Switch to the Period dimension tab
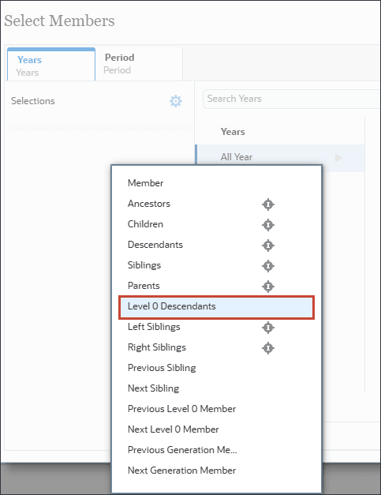 point(139,64)
